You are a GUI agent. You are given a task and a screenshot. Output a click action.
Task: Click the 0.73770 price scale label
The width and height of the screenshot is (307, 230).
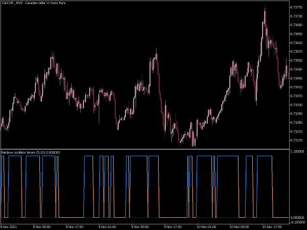coord(297,8)
